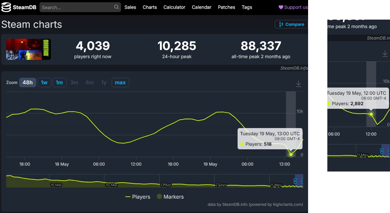Click the 13:00 UTC data point marker
Image resolution: width=390 pixels, height=213 pixels.
291,155
